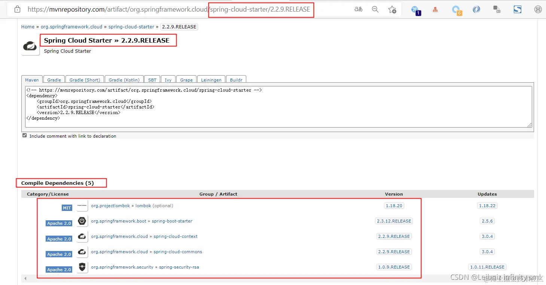Click the blue S extension icon
Viewport: 546px width, 285px height.
click(518, 9)
